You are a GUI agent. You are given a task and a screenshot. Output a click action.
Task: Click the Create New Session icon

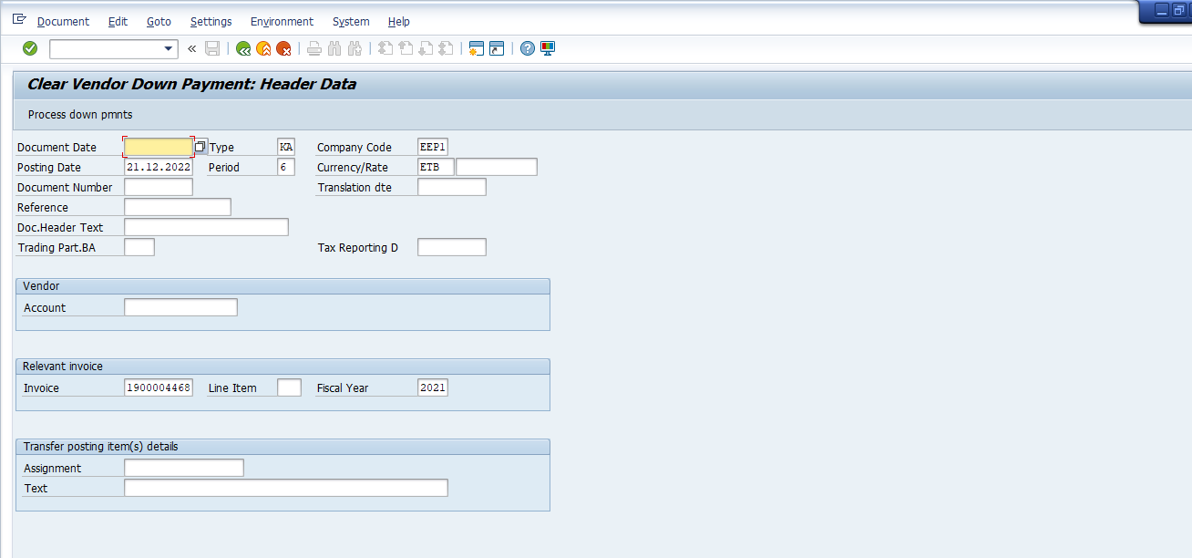(x=476, y=49)
